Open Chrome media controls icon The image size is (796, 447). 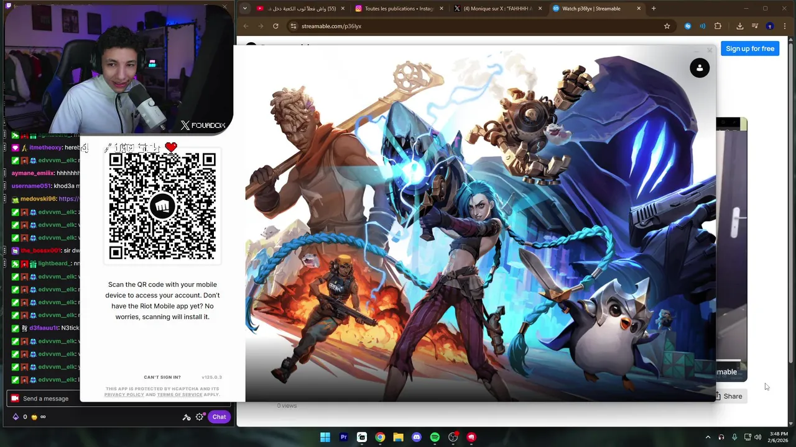click(x=754, y=26)
